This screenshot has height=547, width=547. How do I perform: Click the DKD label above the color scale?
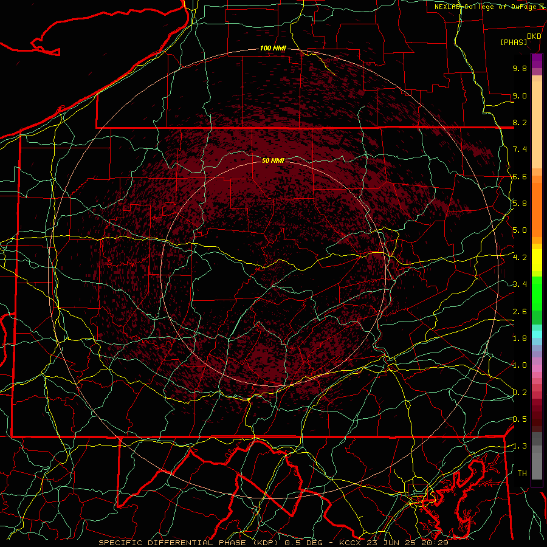click(x=534, y=36)
